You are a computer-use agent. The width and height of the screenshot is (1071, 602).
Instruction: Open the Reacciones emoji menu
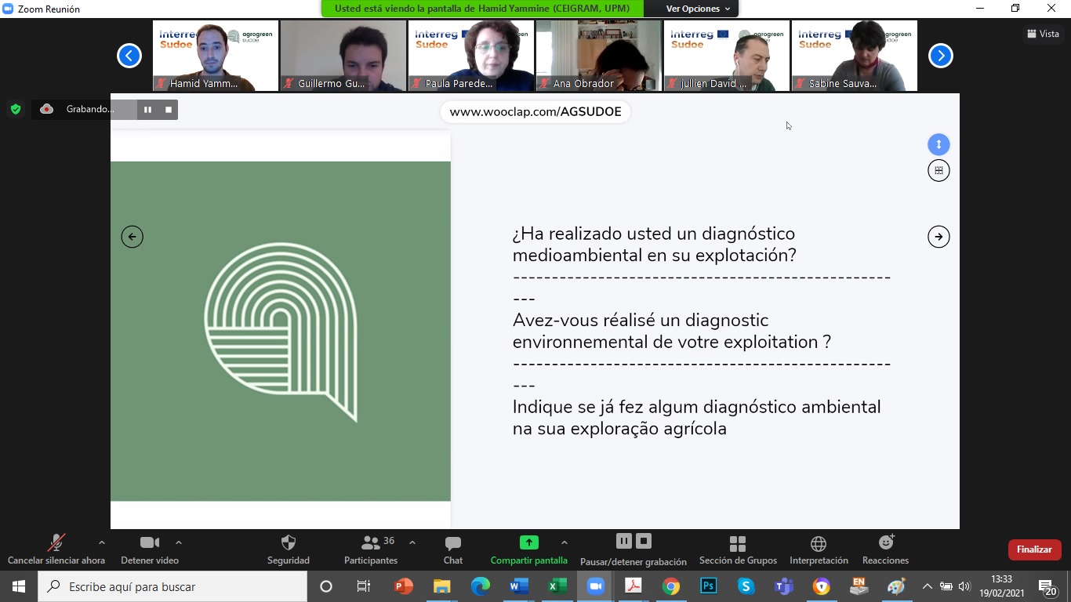tap(886, 542)
